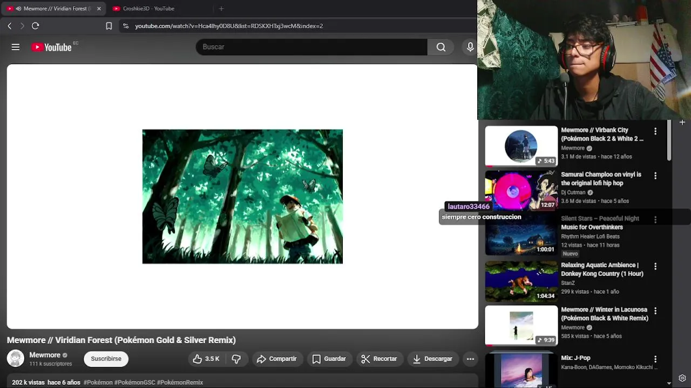The height and width of the screenshot is (388, 691).
Task: Click Samurai Champloo on vinyl title text
Action: point(601,179)
